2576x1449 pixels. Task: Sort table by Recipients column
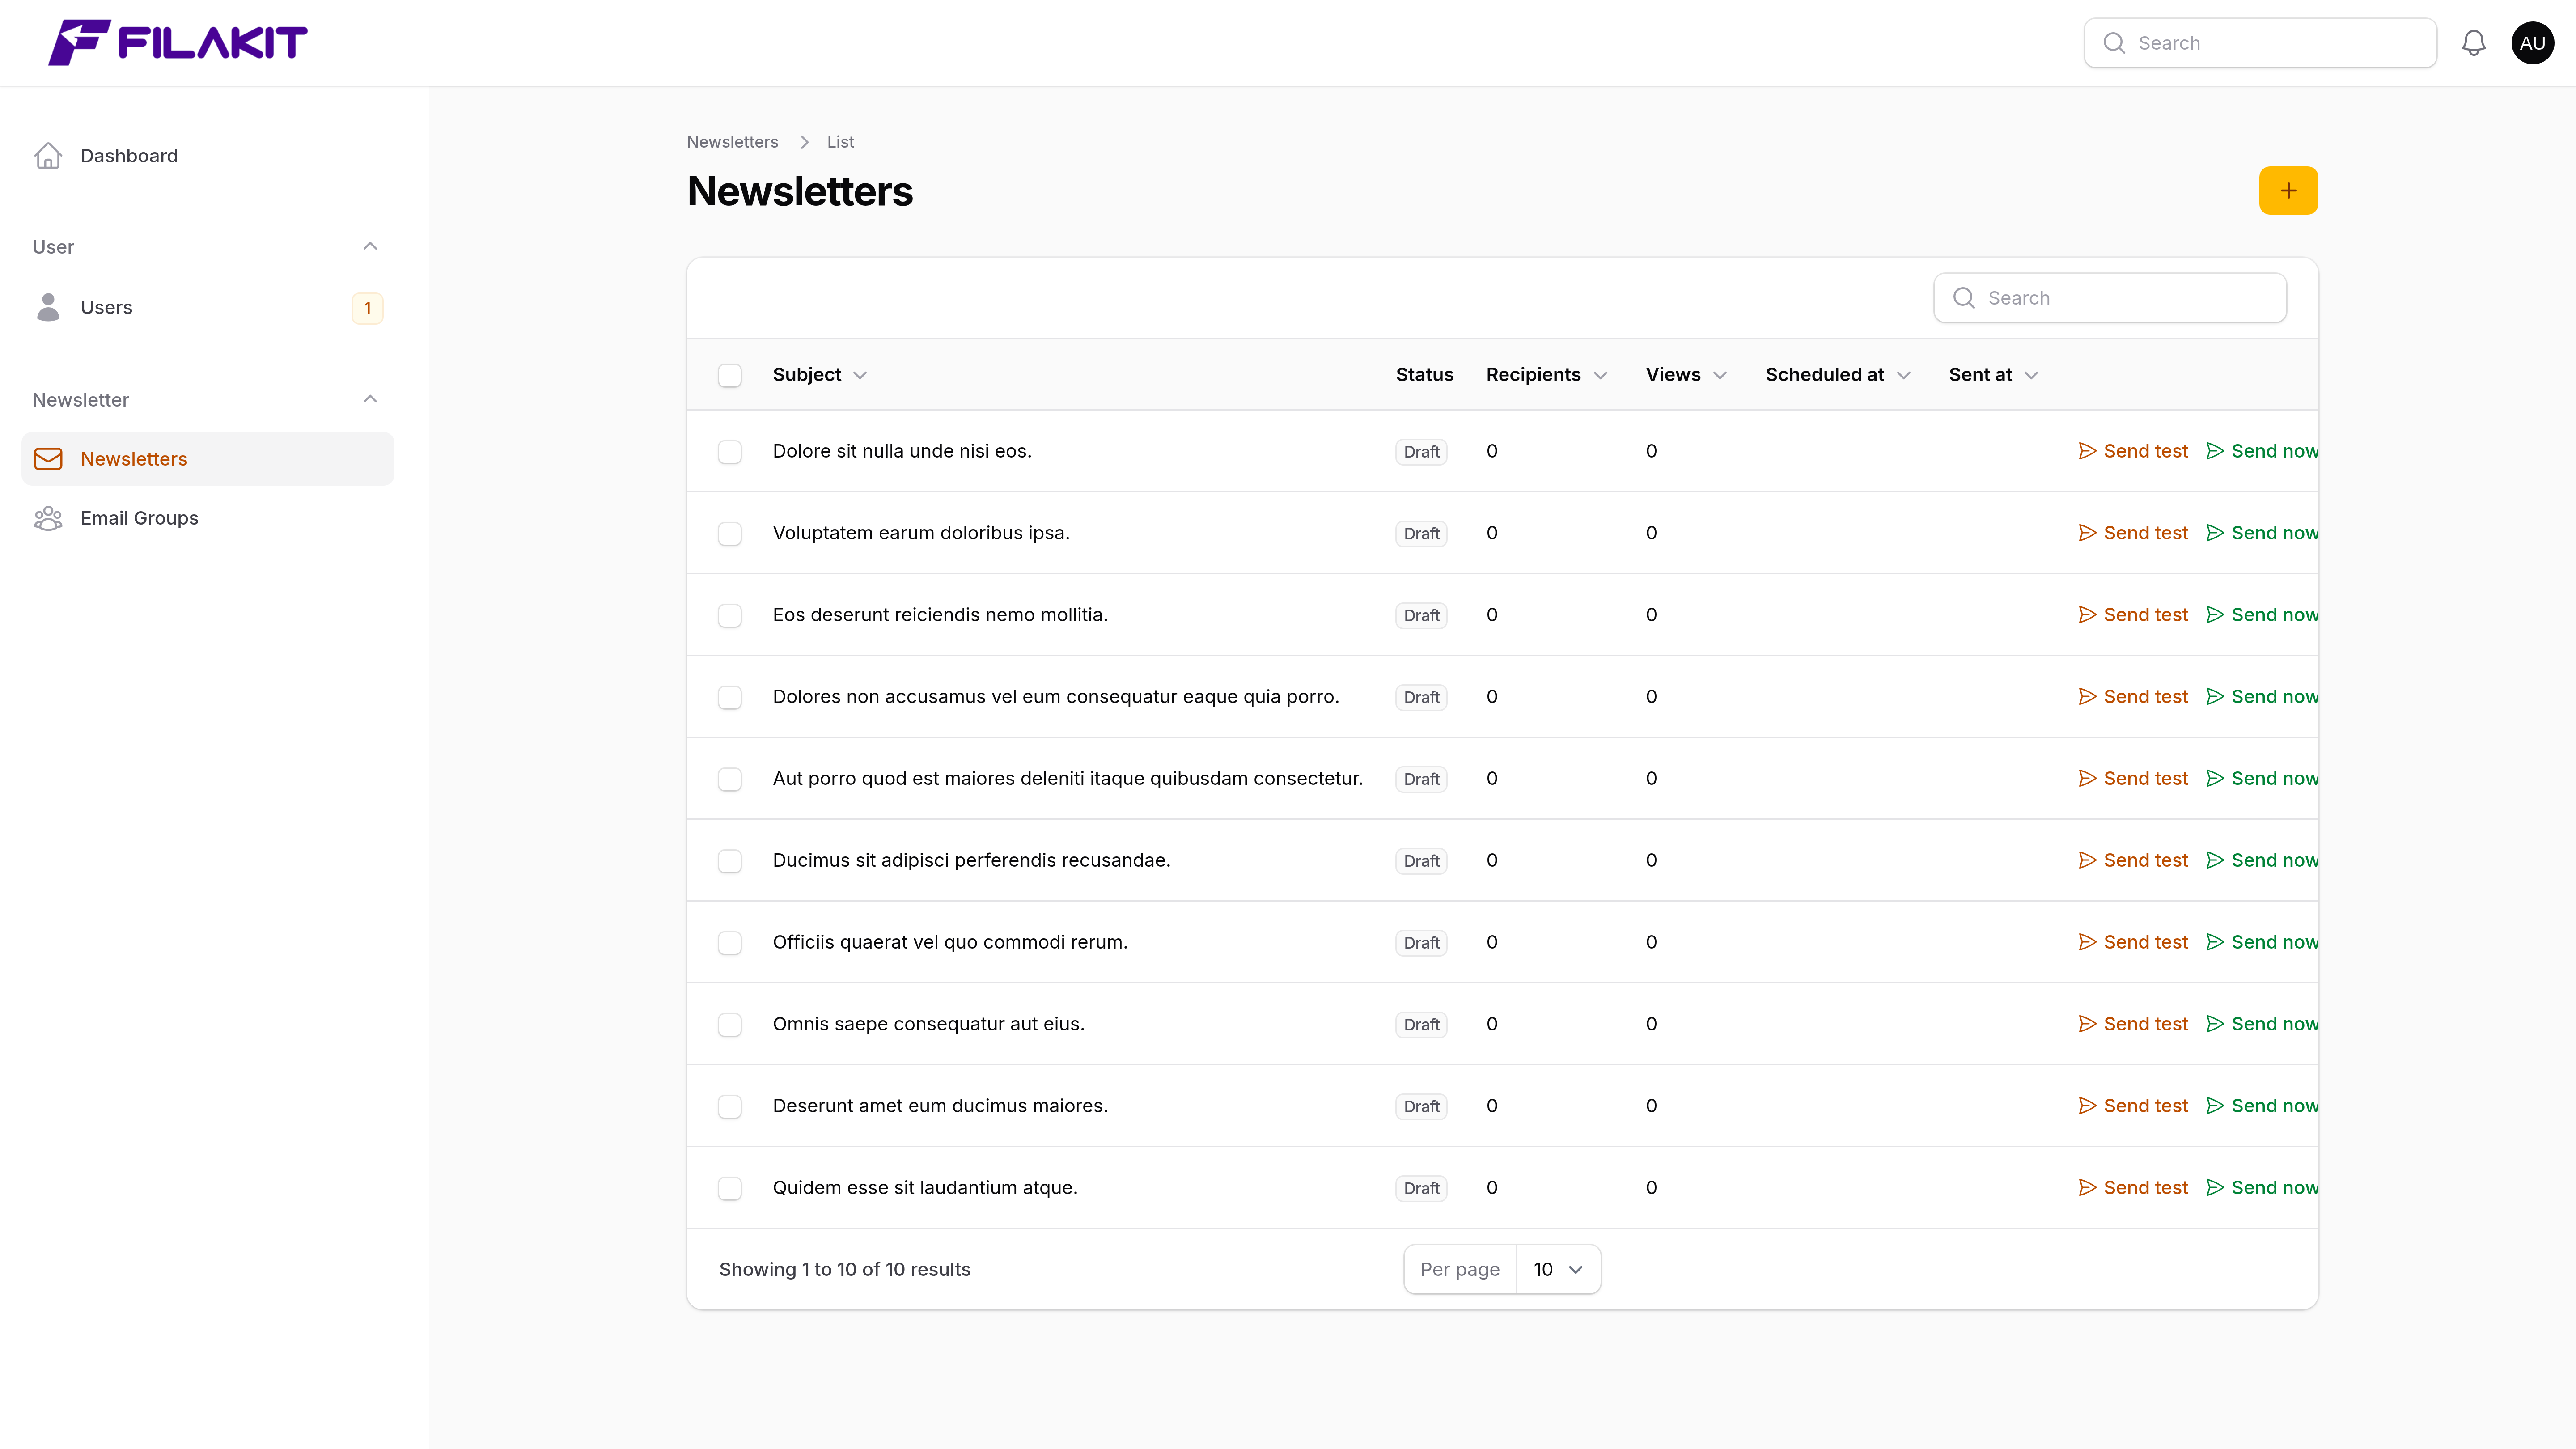tap(1546, 375)
